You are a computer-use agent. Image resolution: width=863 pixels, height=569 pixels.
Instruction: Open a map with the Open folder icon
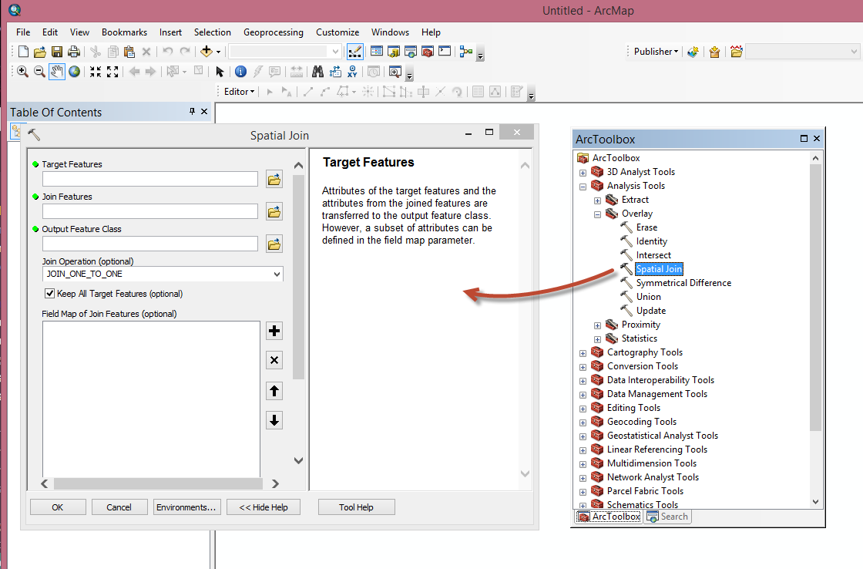(x=39, y=52)
